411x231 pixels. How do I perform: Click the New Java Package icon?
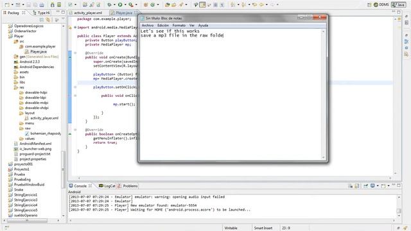[146, 4]
